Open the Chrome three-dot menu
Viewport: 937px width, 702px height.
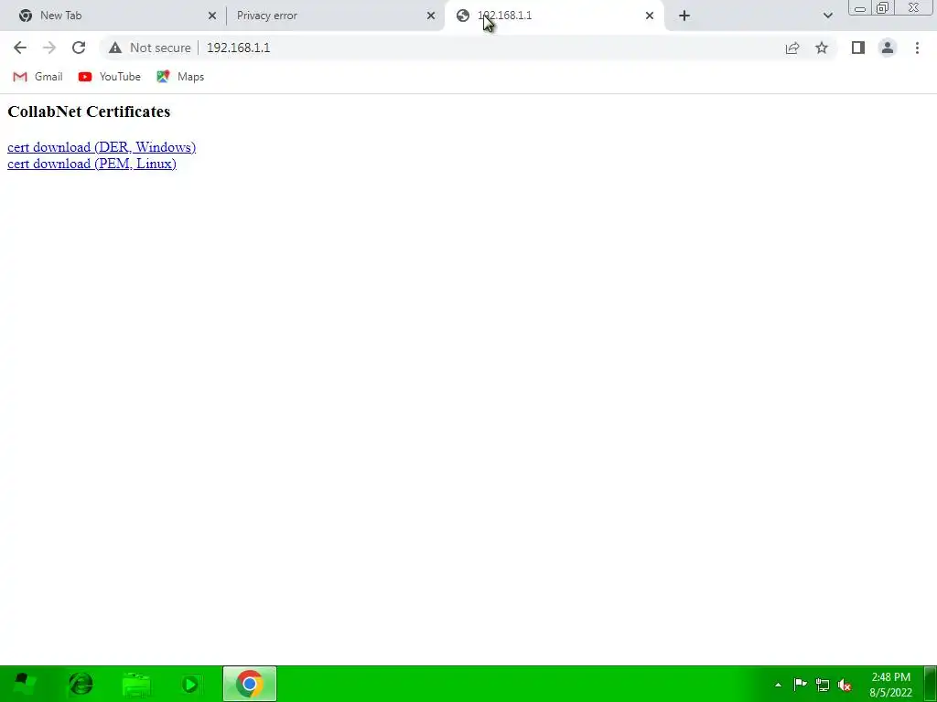[x=917, y=48]
